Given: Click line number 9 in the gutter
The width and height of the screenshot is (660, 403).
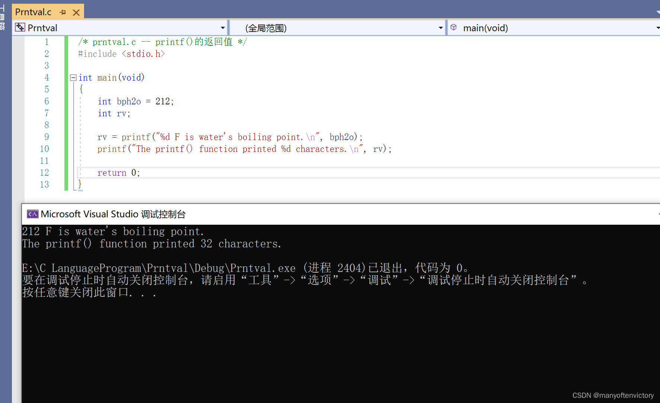Looking at the screenshot, I should pos(47,137).
